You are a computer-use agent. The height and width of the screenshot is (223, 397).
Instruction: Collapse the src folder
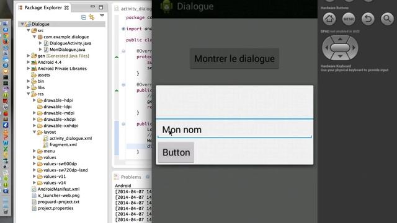click(x=29, y=30)
